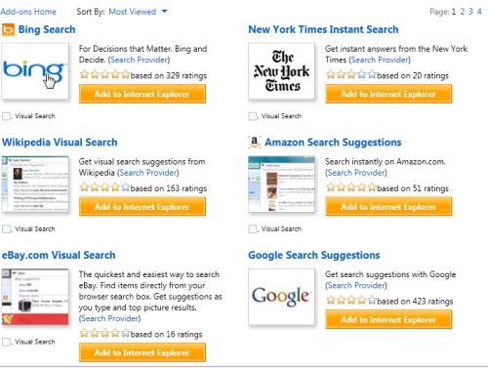The width and height of the screenshot is (488, 368).
Task: Open Wikipedia Visual Search title link
Action: click(x=60, y=143)
